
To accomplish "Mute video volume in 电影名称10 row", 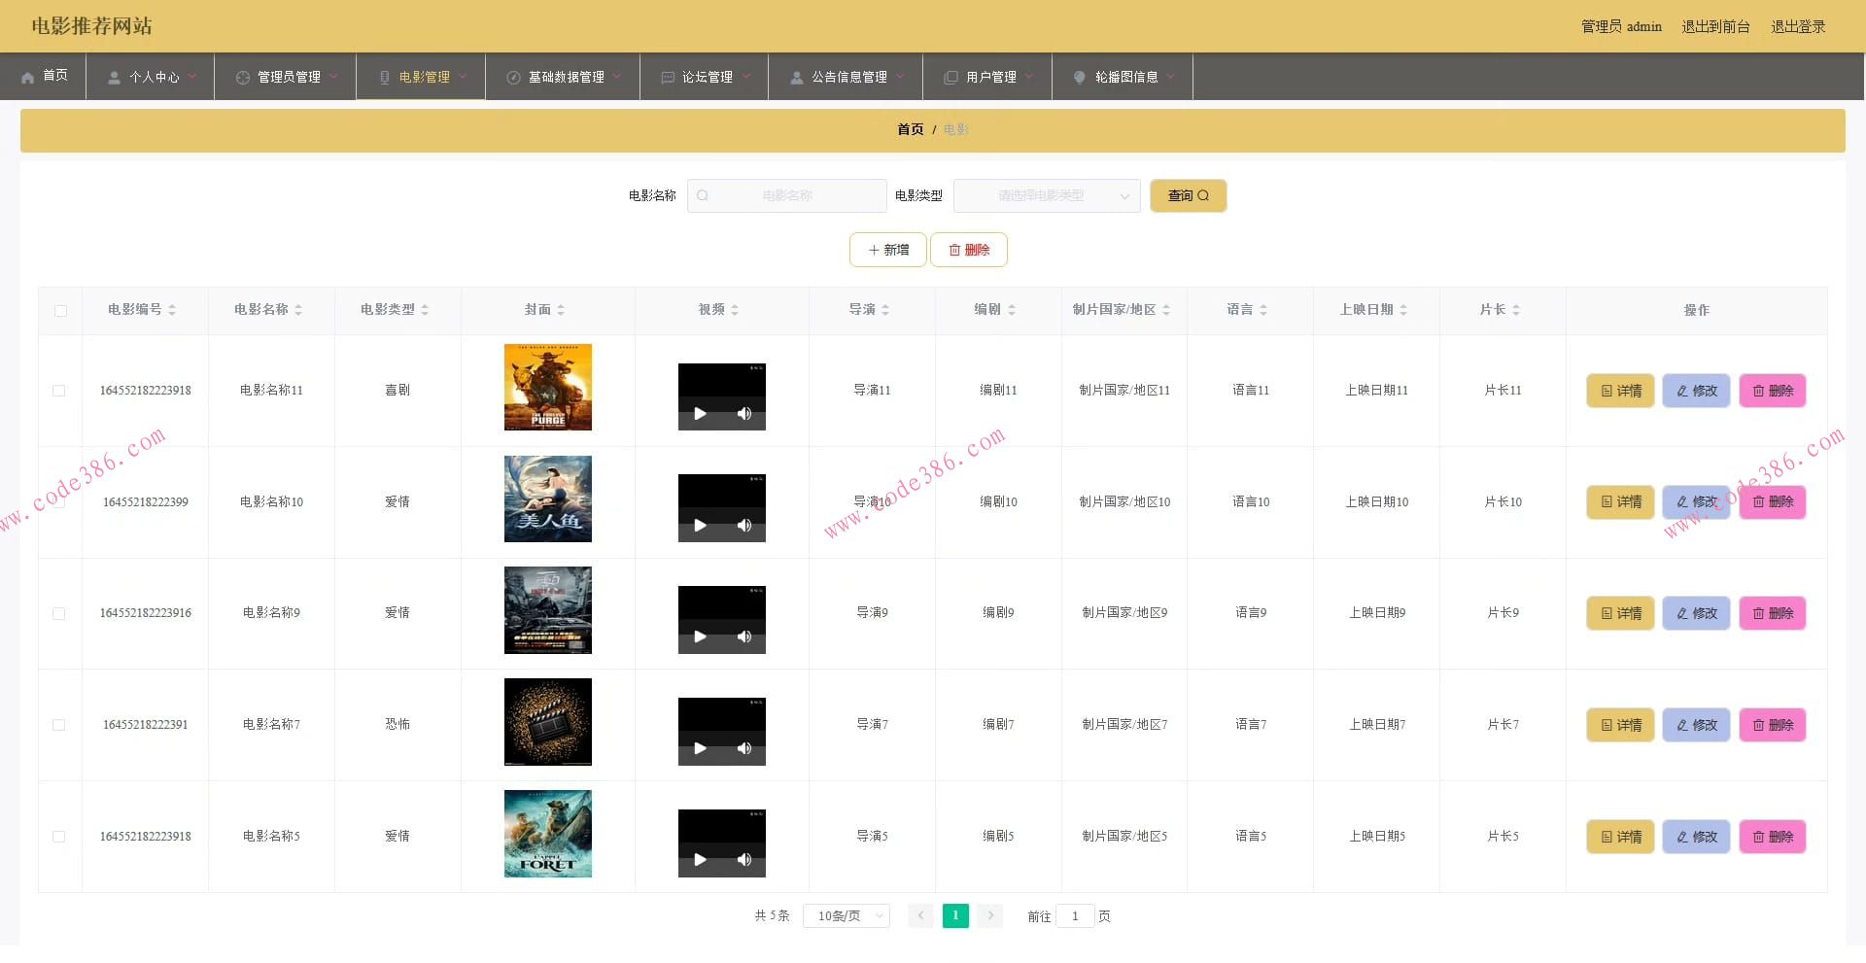I will pos(744,526).
